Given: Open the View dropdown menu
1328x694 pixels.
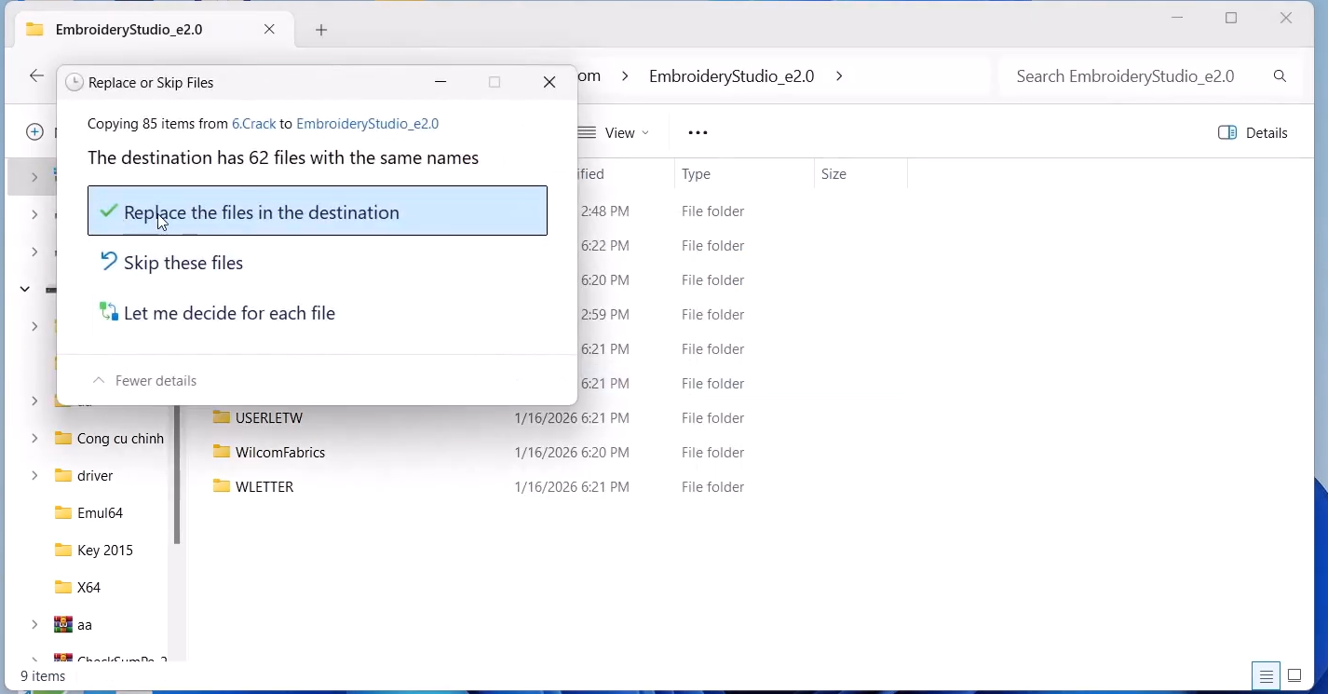Looking at the screenshot, I should [615, 133].
